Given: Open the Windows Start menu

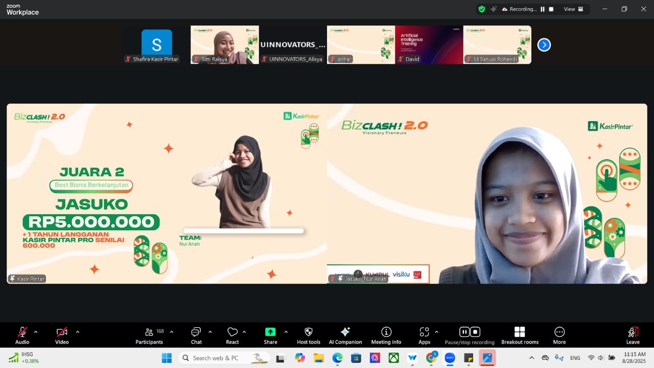Looking at the screenshot, I should point(167,358).
